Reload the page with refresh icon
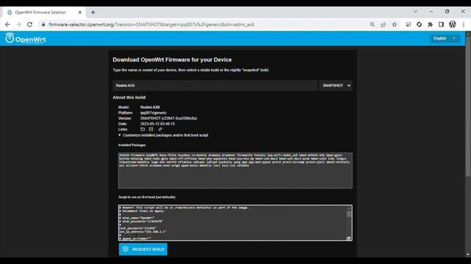The width and height of the screenshot is (471, 264). tap(29, 24)
